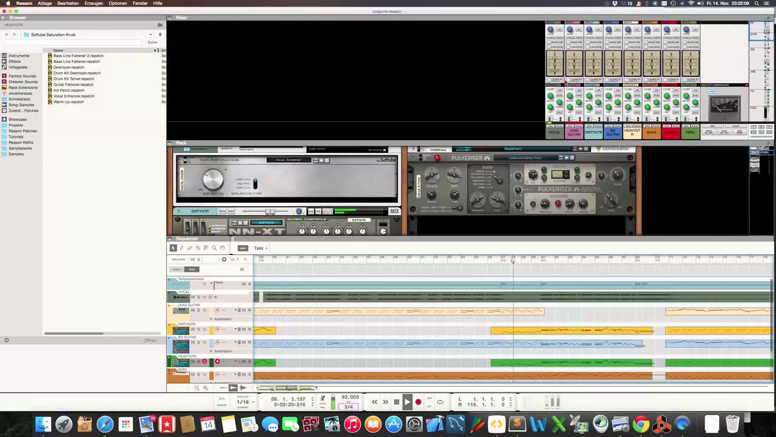Open Hilfsgeräte in browser sidebar

click(x=18, y=67)
